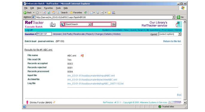Click the green Go arrow icon
This screenshot has width=205, height=112.
[178, 17]
